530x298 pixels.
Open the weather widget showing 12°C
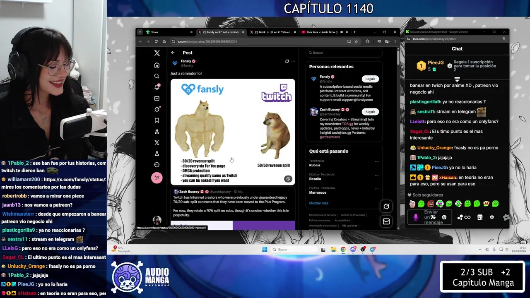pyautogui.click(x=122, y=249)
